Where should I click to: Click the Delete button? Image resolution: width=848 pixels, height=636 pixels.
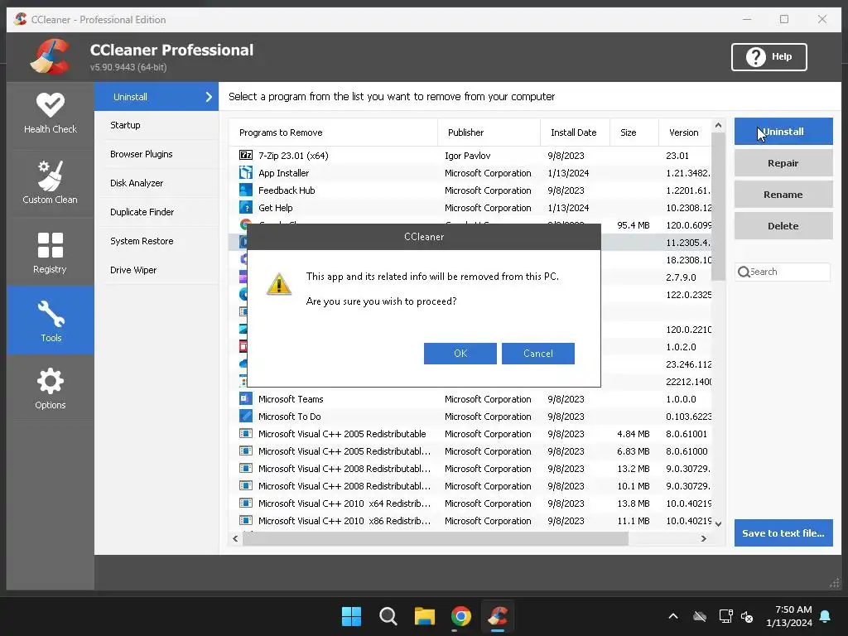click(783, 225)
